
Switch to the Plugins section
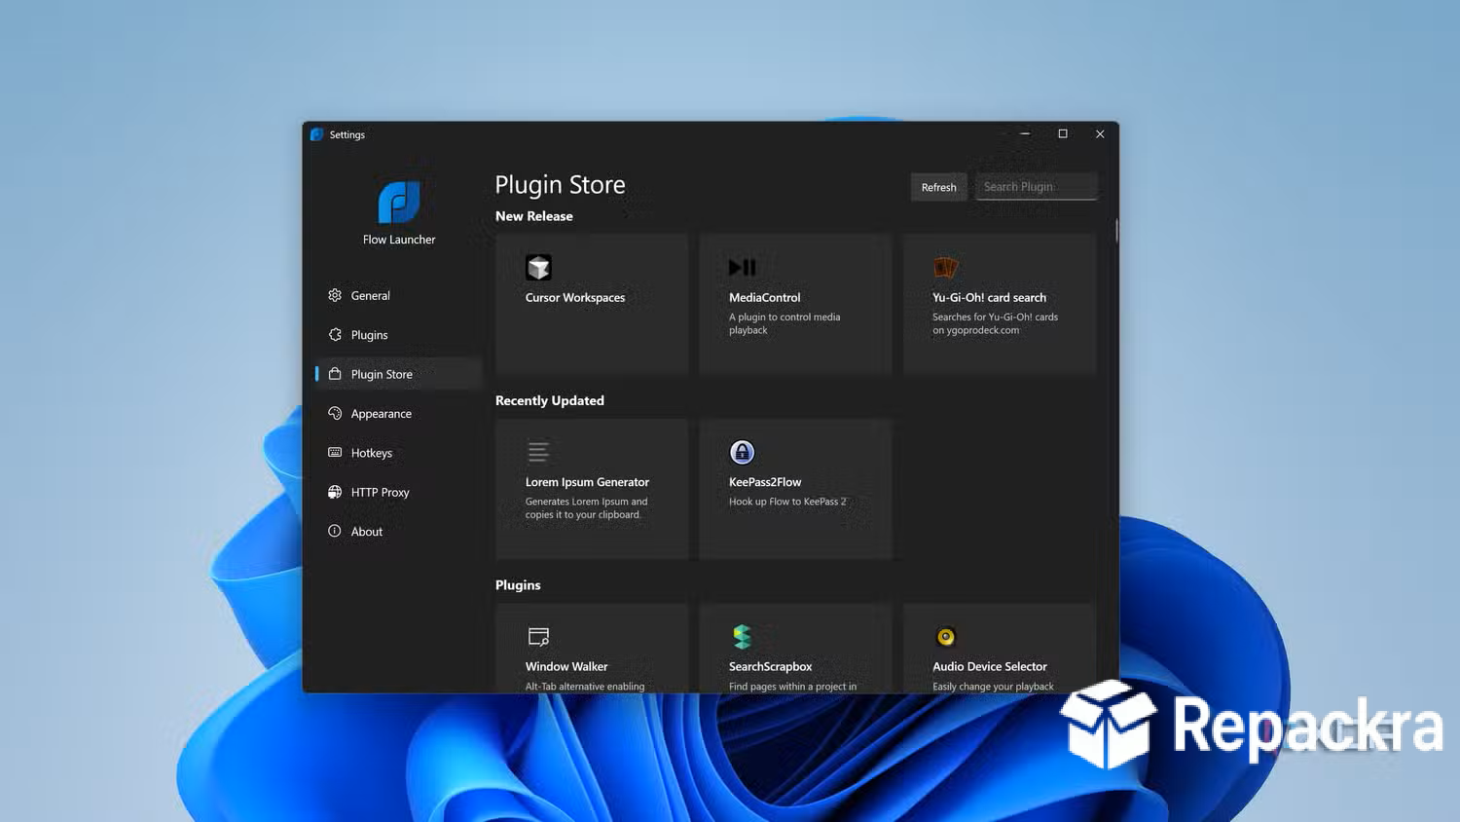tap(398, 334)
